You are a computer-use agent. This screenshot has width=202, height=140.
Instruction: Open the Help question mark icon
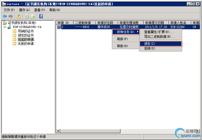pos(41,16)
